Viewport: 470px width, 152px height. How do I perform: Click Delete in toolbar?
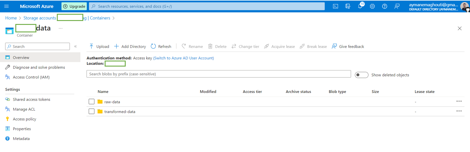(217, 46)
